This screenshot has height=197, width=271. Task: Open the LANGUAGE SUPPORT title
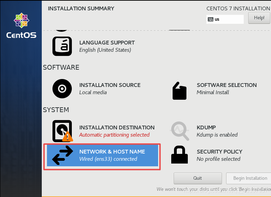click(107, 42)
